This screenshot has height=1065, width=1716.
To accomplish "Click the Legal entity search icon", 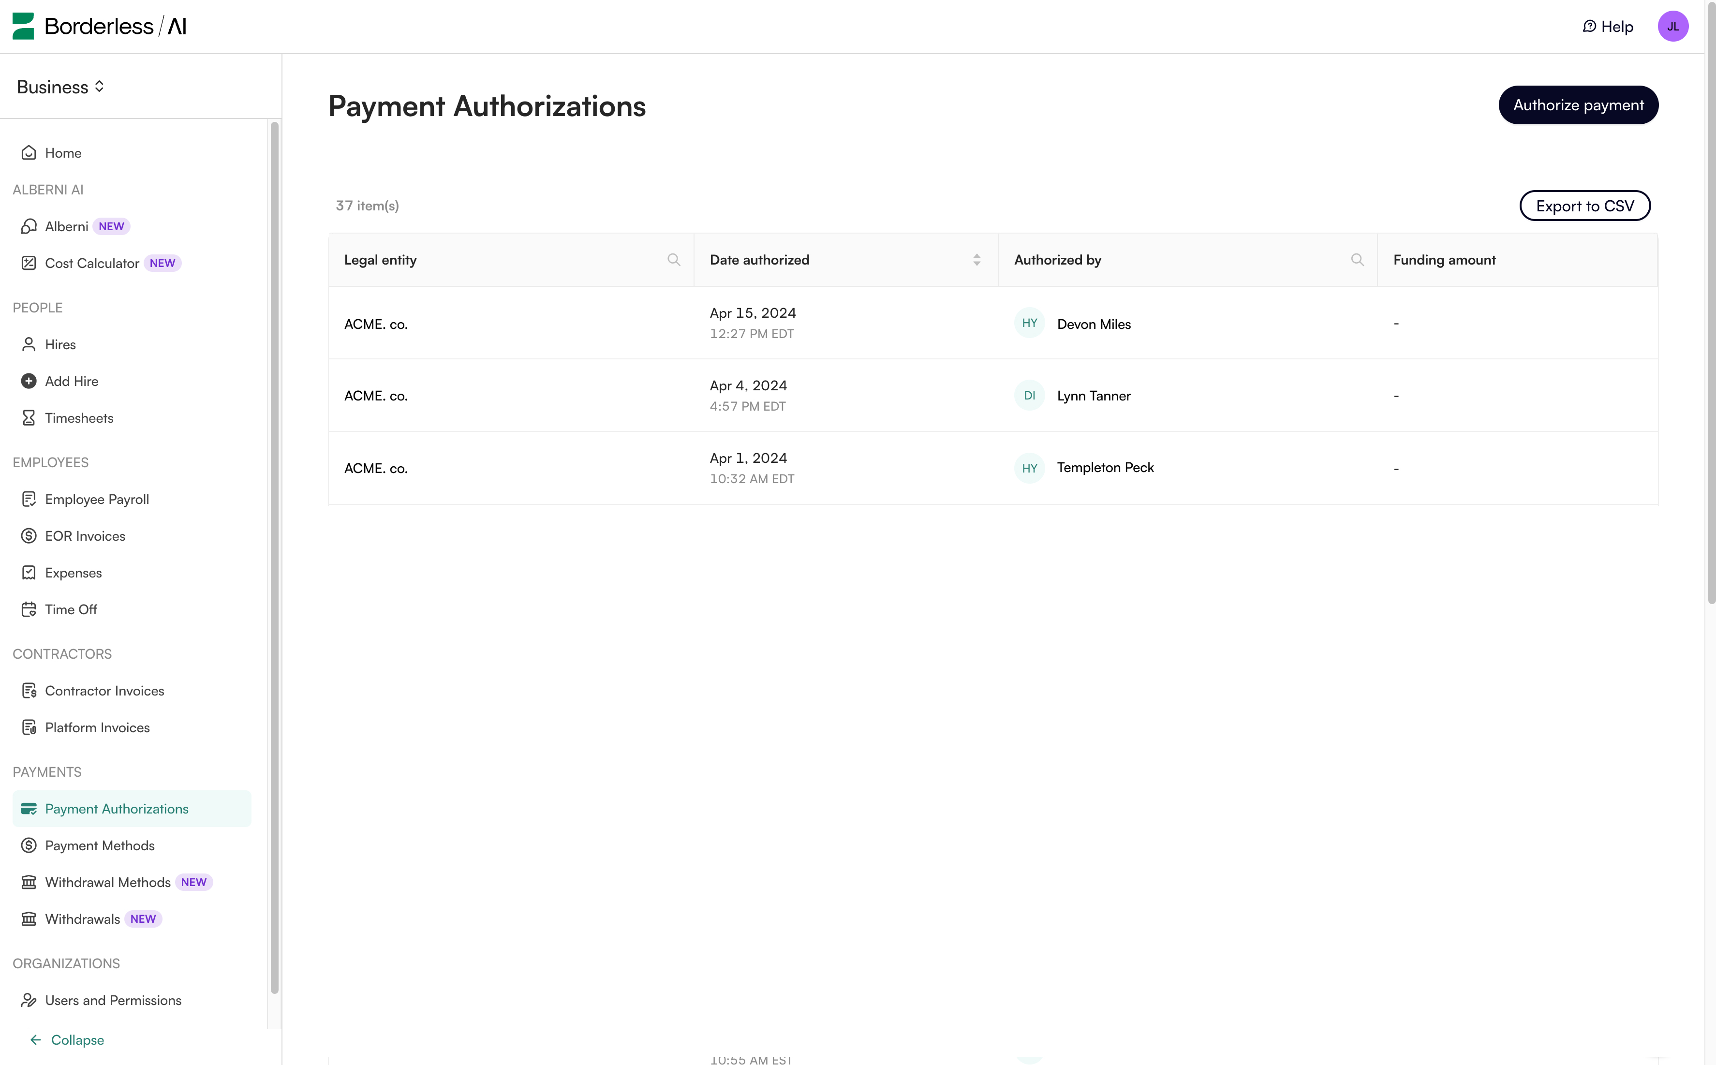I will pos(674,259).
